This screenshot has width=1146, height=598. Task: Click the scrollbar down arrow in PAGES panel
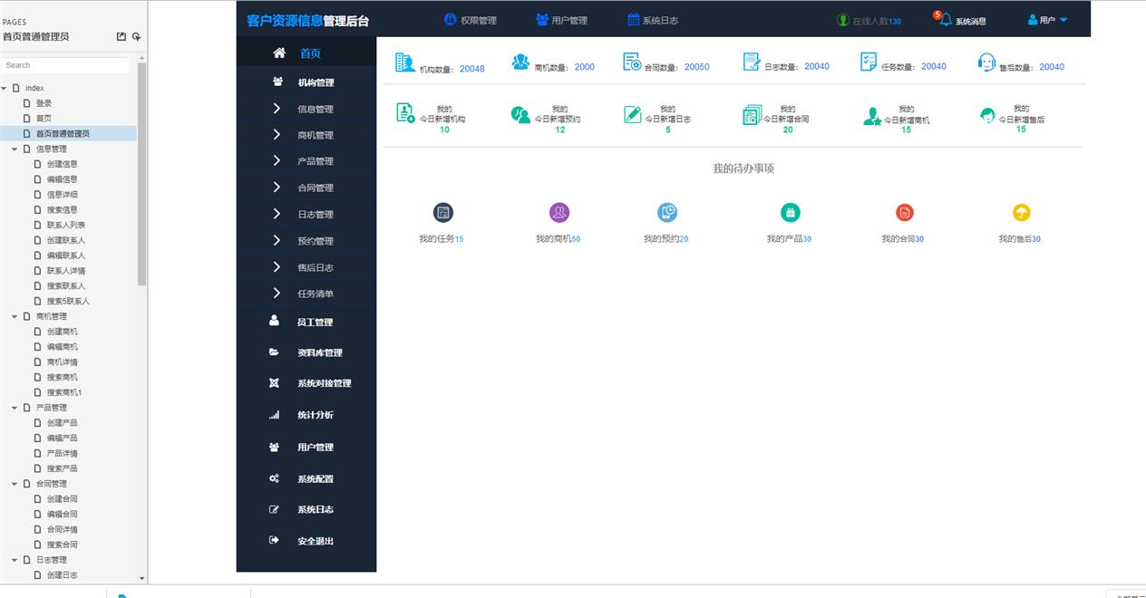point(141,577)
